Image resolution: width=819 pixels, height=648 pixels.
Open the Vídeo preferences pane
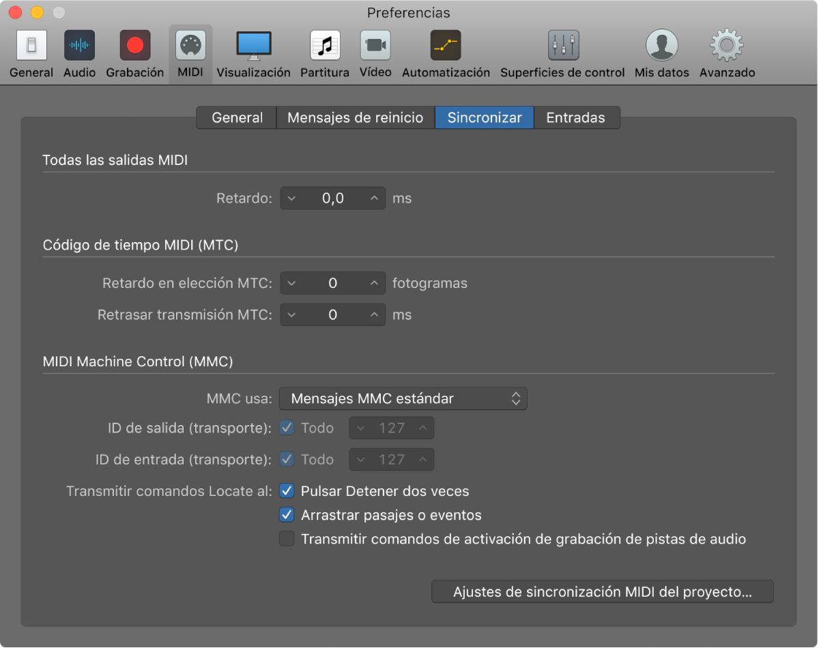[x=375, y=46]
